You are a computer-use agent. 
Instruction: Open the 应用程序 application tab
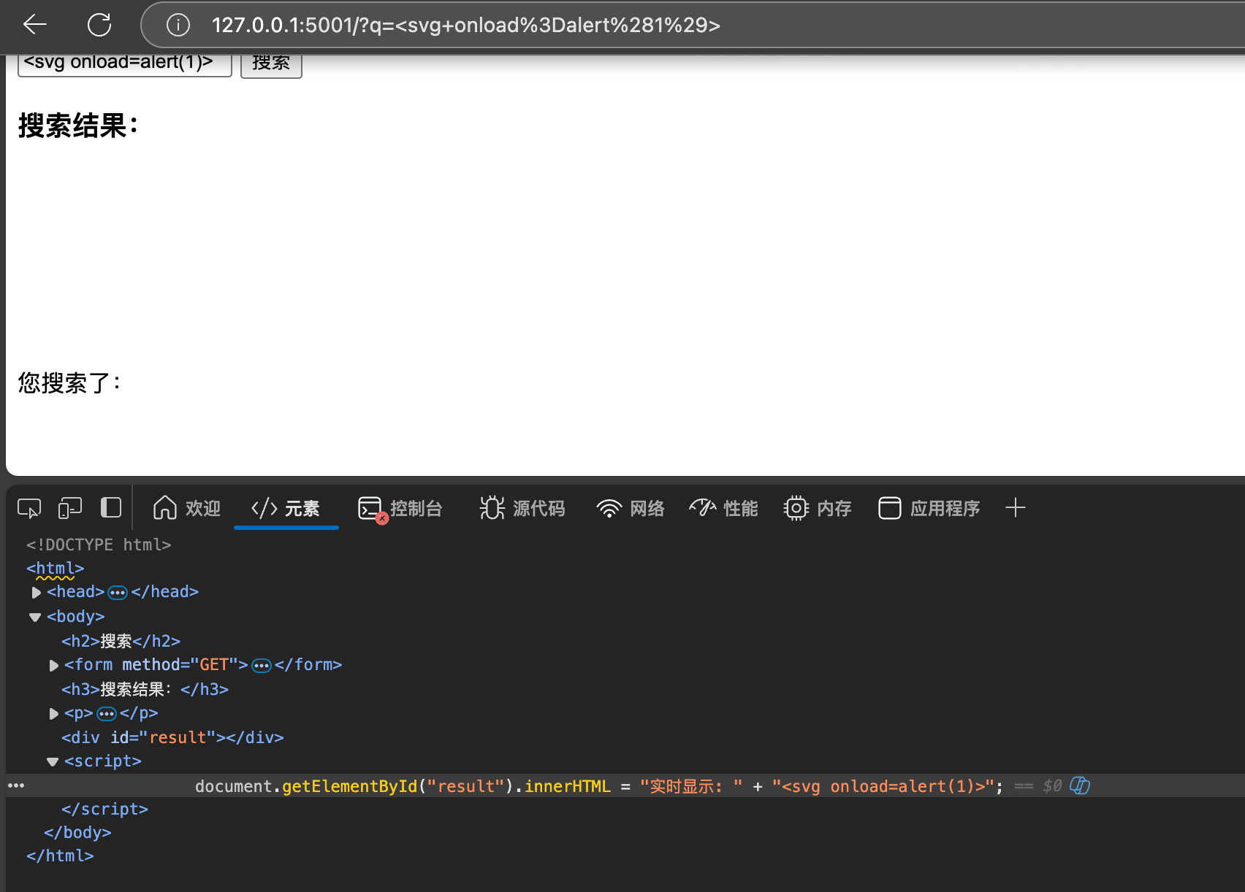929,508
